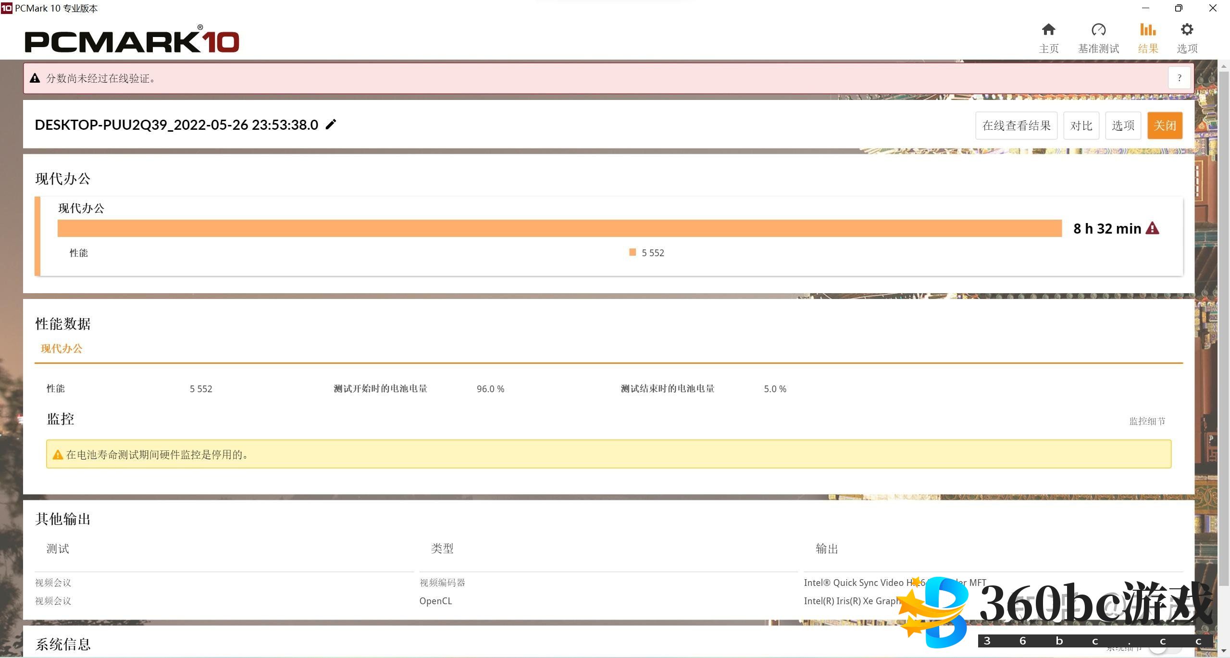Click the pencil icon to rename result
This screenshot has height=658, width=1230.
331,124
